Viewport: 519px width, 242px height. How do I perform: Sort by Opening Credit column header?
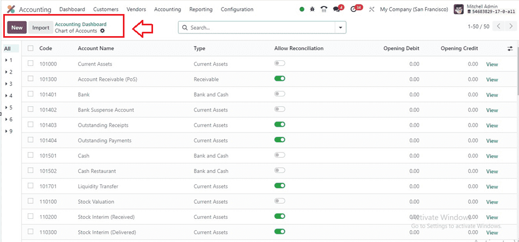pos(459,49)
